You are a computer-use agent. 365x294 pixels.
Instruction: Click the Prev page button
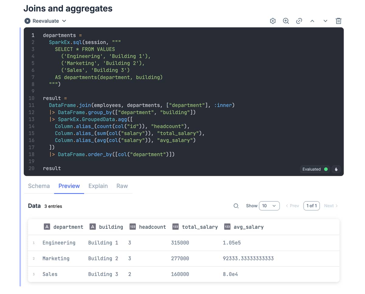coord(292,206)
